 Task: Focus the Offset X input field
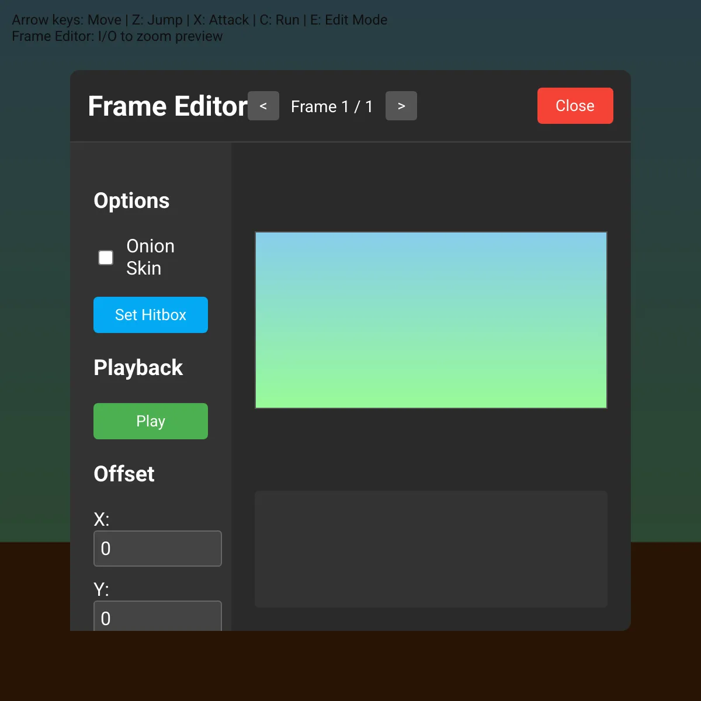click(x=158, y=549)
